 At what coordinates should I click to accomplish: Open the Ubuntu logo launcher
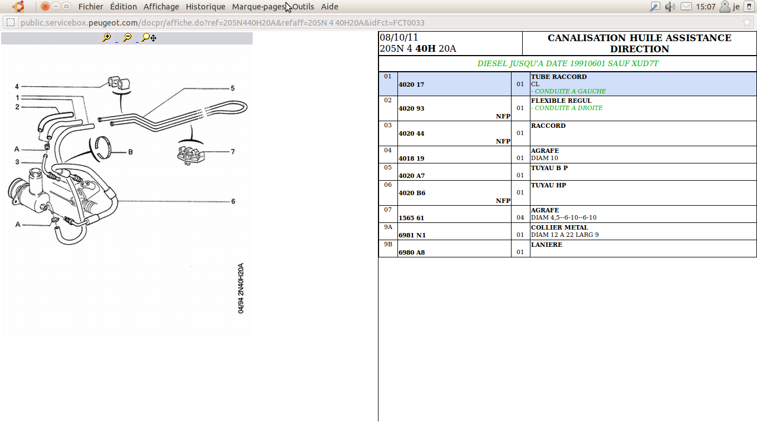tap(18, 7)
